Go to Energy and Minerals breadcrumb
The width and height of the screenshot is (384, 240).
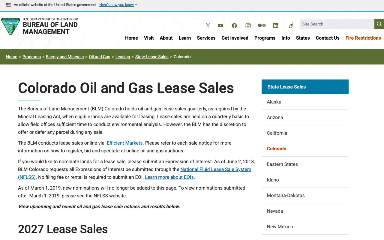[x=65, y=57]
